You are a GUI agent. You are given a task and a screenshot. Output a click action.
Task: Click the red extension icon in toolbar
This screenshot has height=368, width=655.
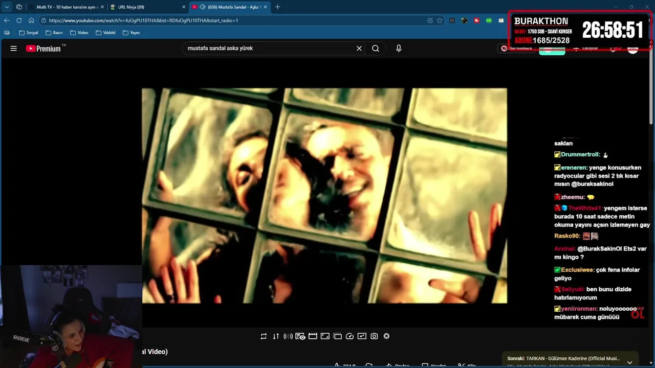point(476,20)
